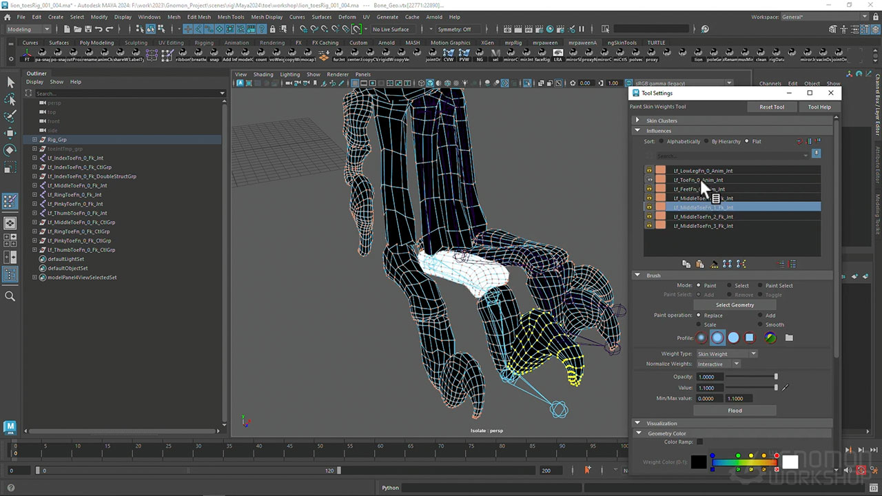Click the Save scene icon
Image resolution: width=882 pixels, height=496 pixels.
[x=87, y=29]
